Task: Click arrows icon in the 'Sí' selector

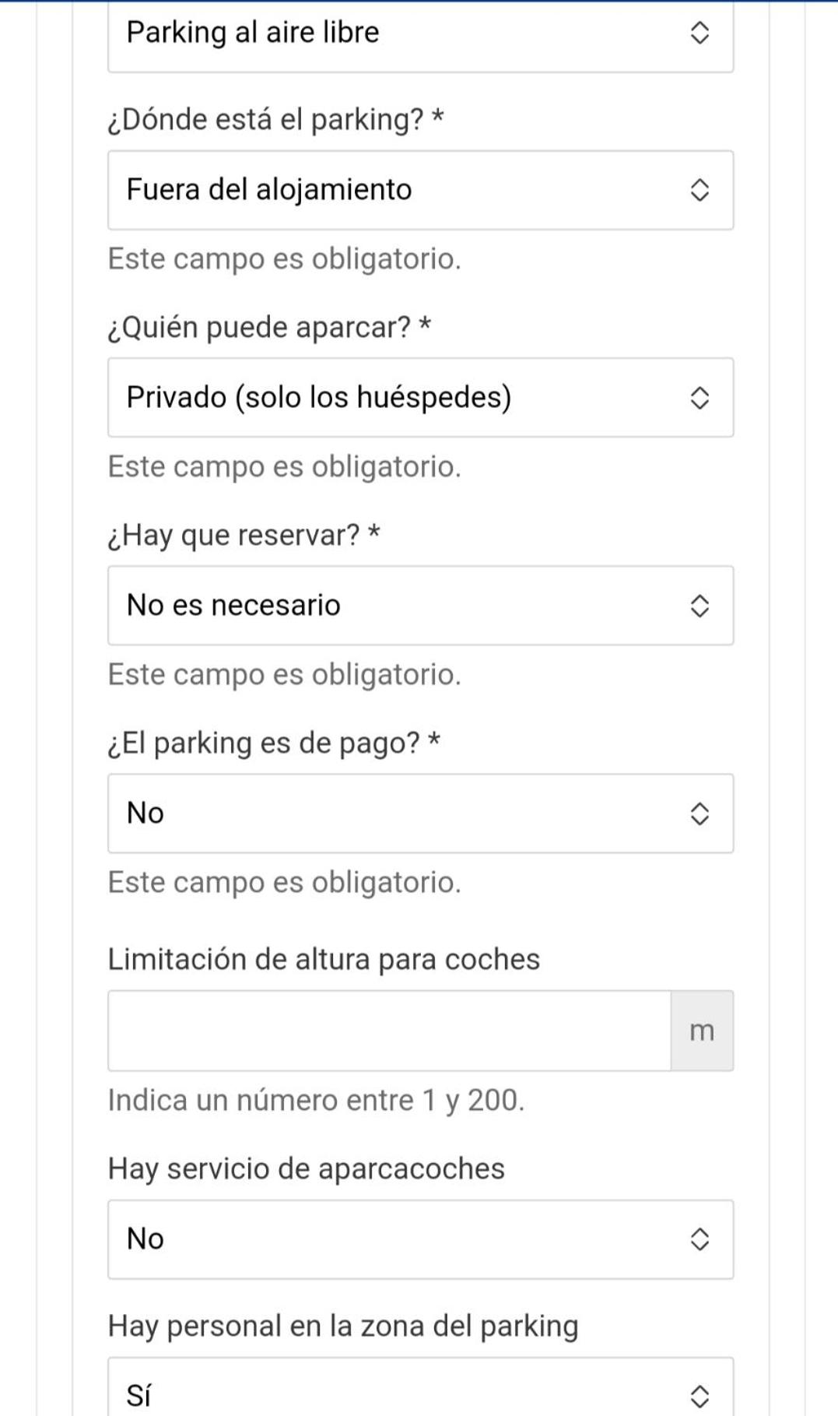Action: (x=700, y=1397)
